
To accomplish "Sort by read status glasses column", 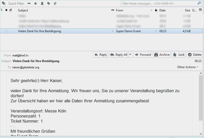I will [x=113, y=10].
